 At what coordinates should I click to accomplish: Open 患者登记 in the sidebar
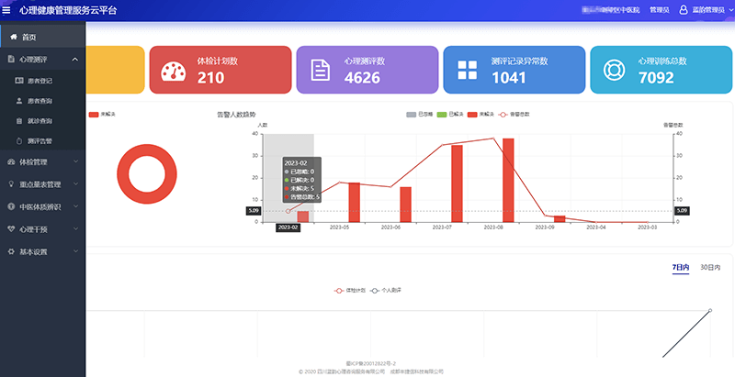(40, 81)
